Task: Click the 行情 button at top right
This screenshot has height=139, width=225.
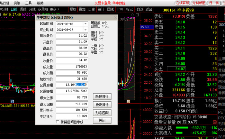Action: 214,3
